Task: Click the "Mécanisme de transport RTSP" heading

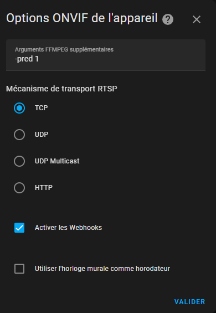Action: (x=61, y=89)
